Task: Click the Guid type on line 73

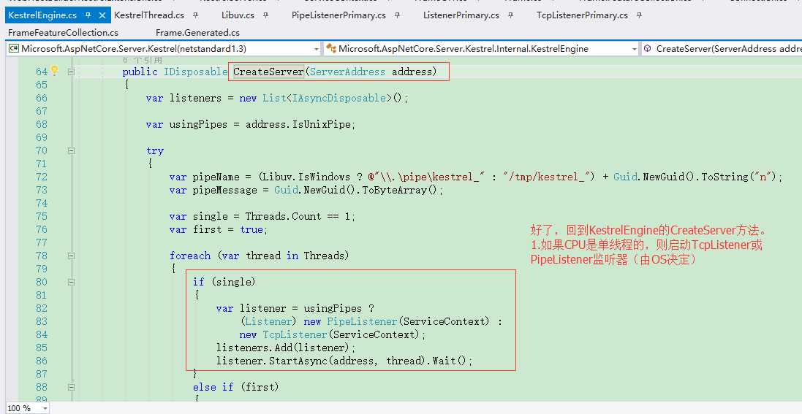Action: tap(286, 190)
